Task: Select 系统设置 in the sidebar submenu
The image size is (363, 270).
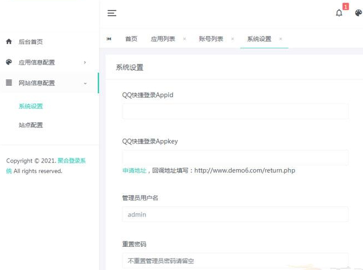Action: coord(31,106)
